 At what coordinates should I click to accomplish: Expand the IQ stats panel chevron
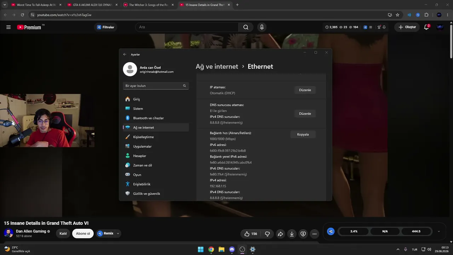[x=439, y=231]
